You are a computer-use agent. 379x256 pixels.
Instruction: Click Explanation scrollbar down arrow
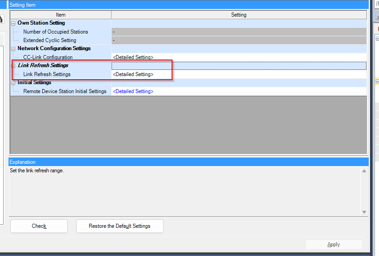click(364, 212)
